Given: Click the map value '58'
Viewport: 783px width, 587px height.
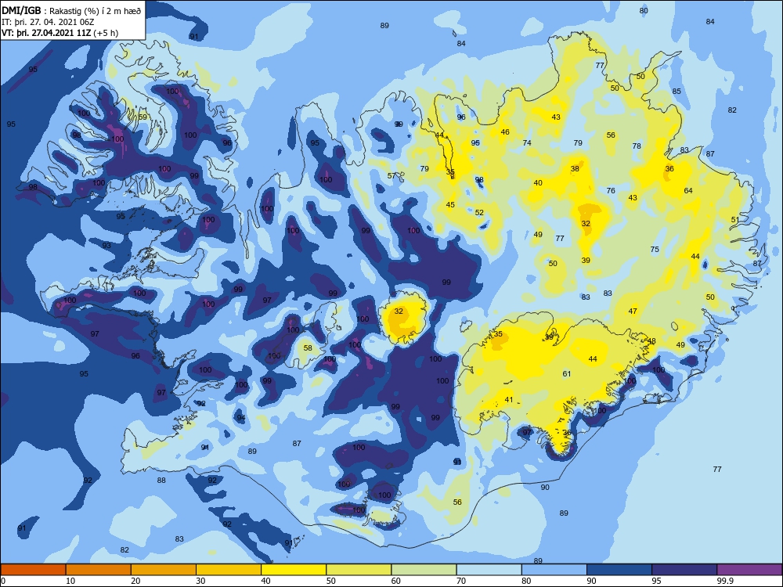Looking at the screenshot, I should pos(308,348).
